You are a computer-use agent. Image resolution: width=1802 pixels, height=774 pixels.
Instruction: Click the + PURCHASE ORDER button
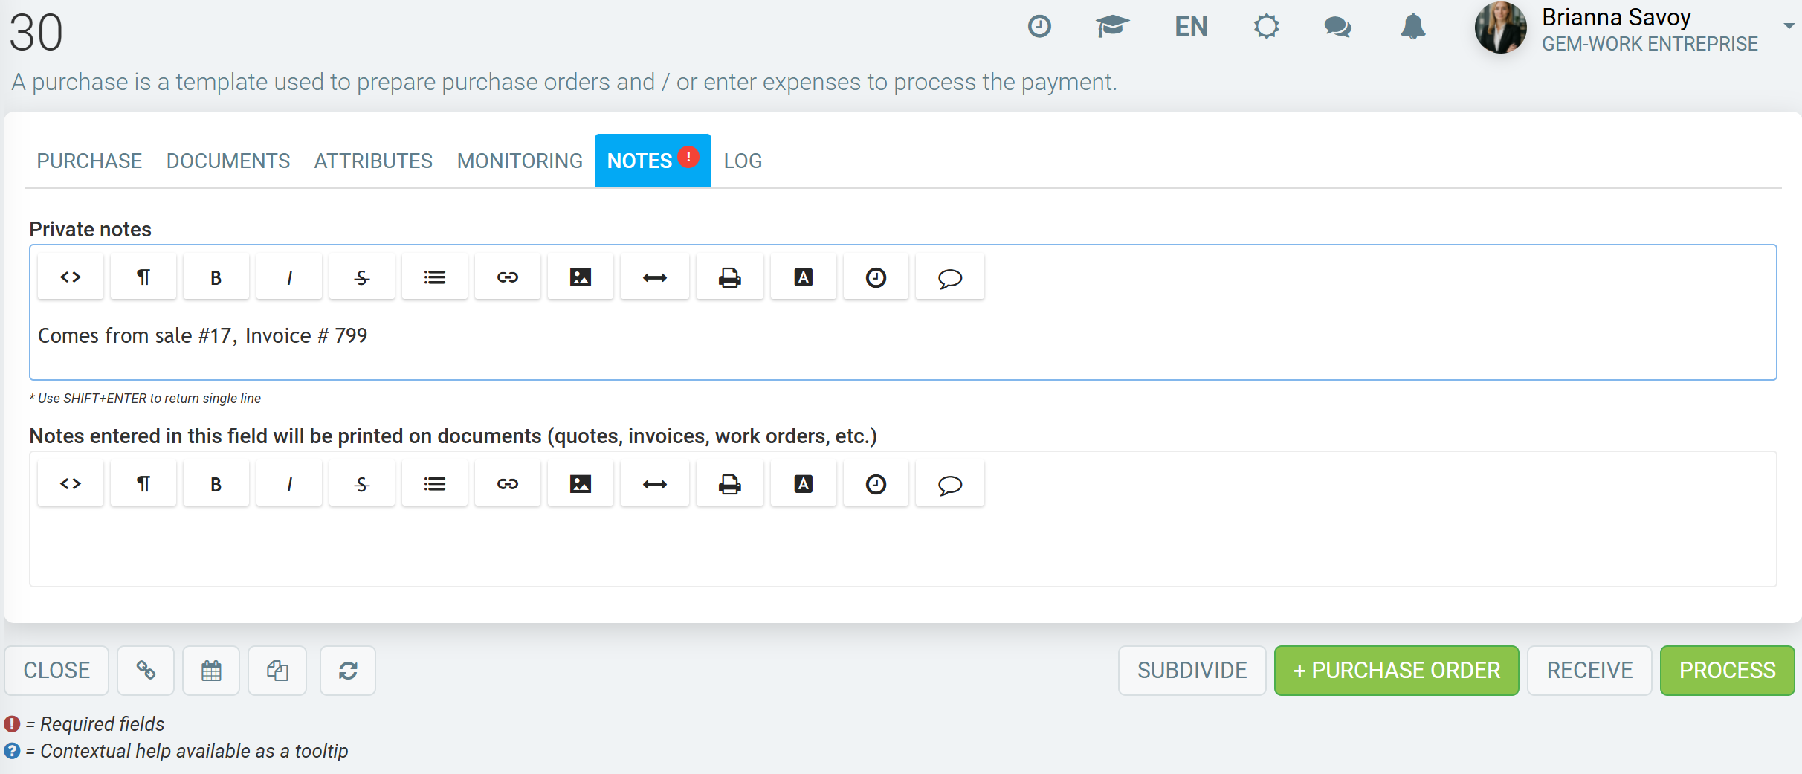(x=1396, y=671)
